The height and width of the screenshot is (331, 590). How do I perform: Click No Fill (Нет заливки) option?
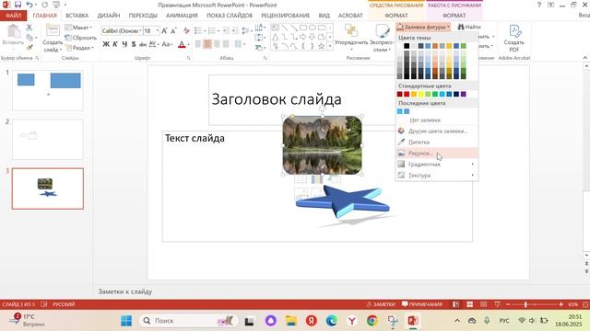[437, 120]
